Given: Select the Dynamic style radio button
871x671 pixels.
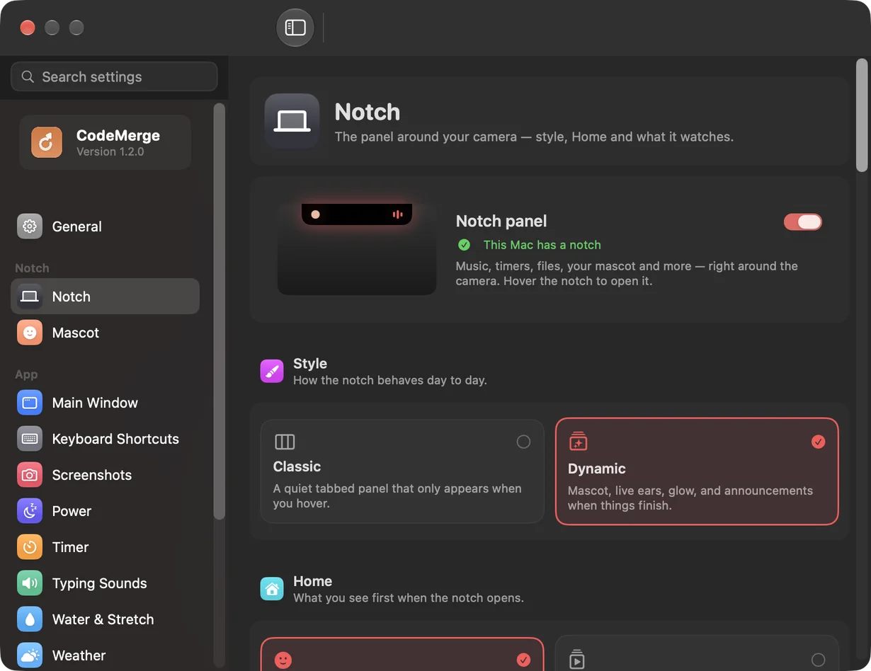Looking at the screenshot, I should pos(818,442).
